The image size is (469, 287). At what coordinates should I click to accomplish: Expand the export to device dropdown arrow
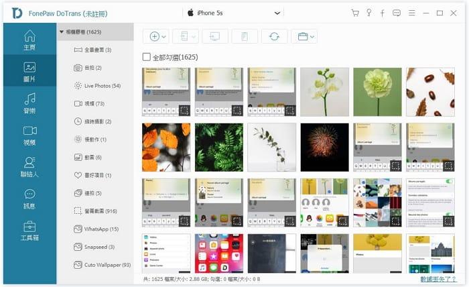194,37
